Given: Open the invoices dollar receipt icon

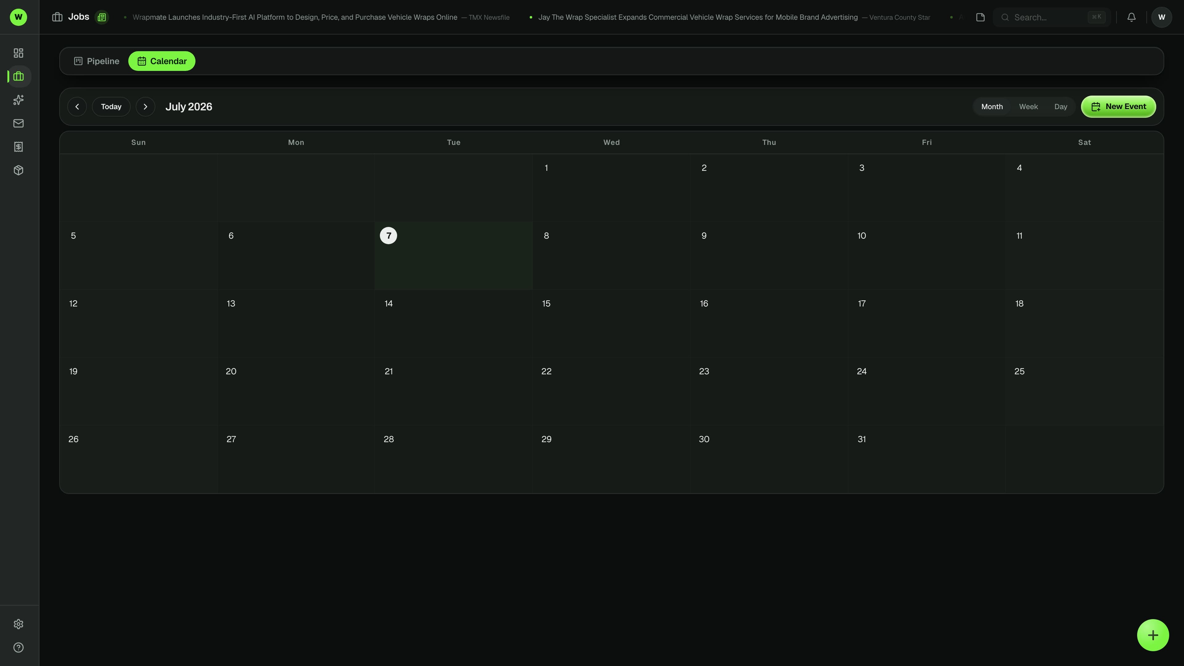Looking at the screenshot, I should coord(18,147).
